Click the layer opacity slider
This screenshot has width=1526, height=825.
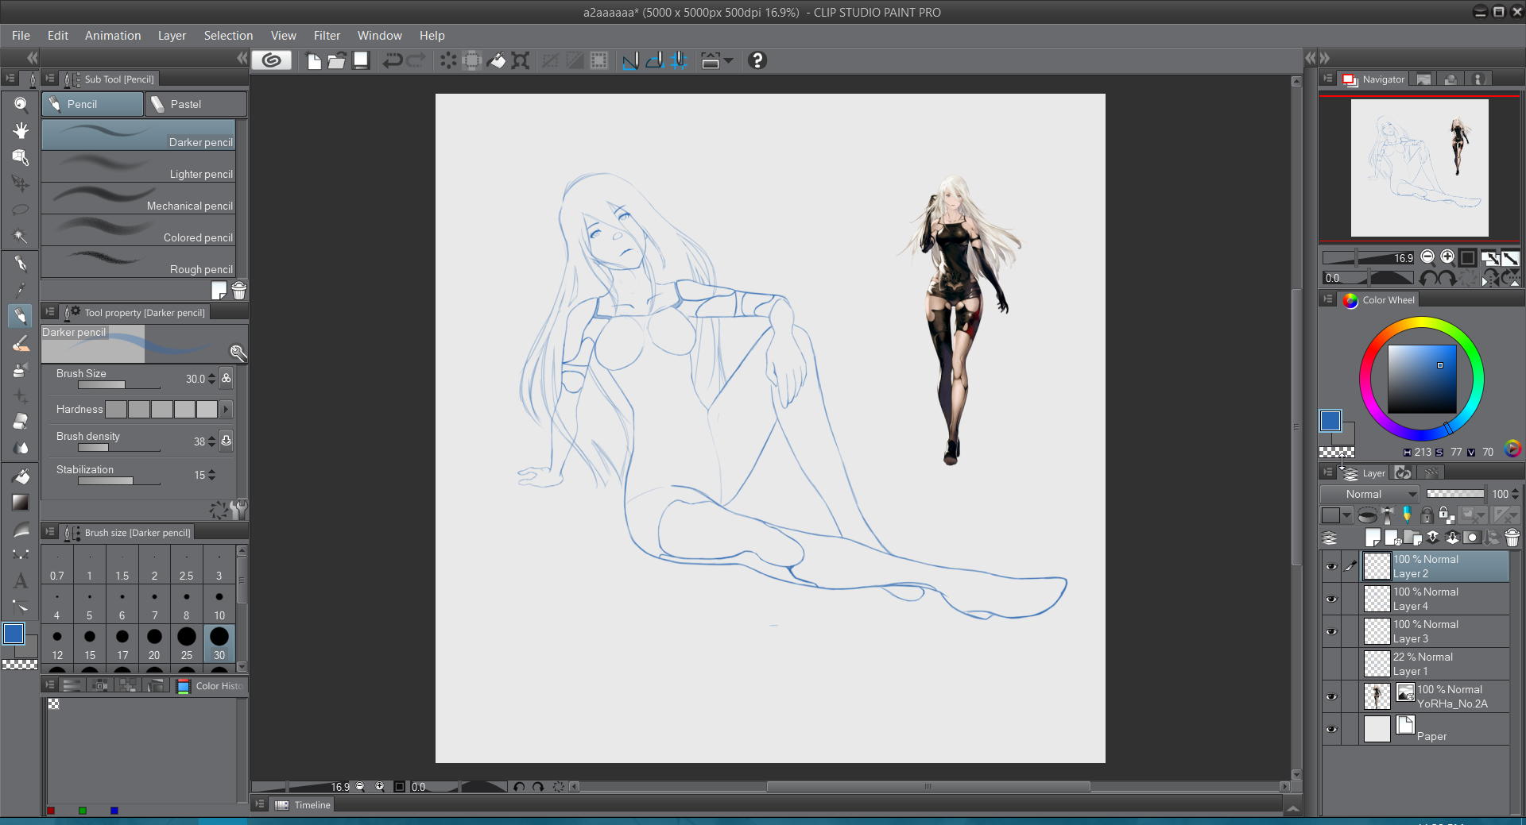(x=1455, y=494)
